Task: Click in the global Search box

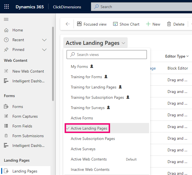Action: [x=142, y=7]
